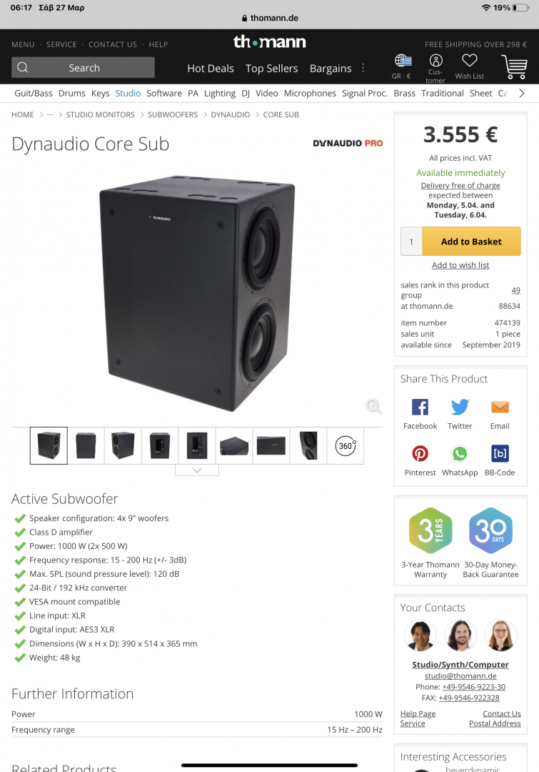Open the 360 degree product view
Viewport: 539px width, 772px height.
click(346, 445)
